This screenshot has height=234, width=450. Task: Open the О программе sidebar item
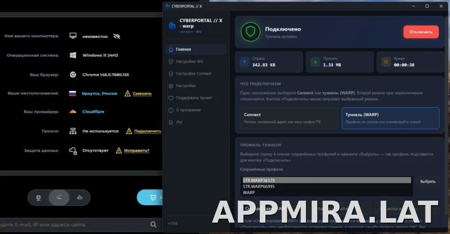point(196,110)
